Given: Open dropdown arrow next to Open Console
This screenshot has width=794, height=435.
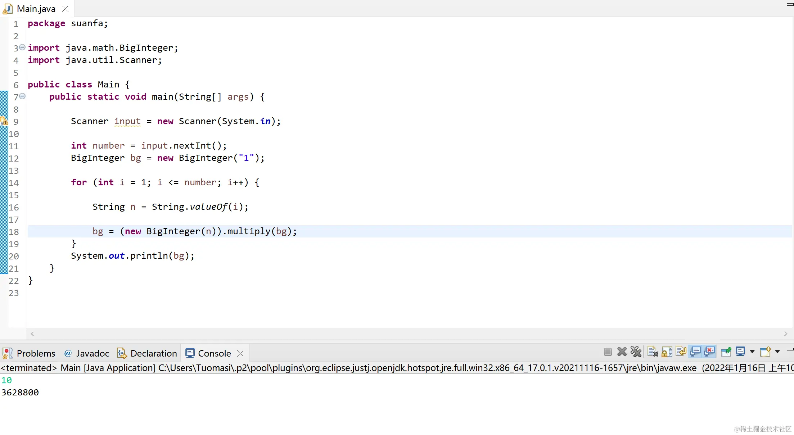Looking at the screenshot, I should tap(777, 352).
